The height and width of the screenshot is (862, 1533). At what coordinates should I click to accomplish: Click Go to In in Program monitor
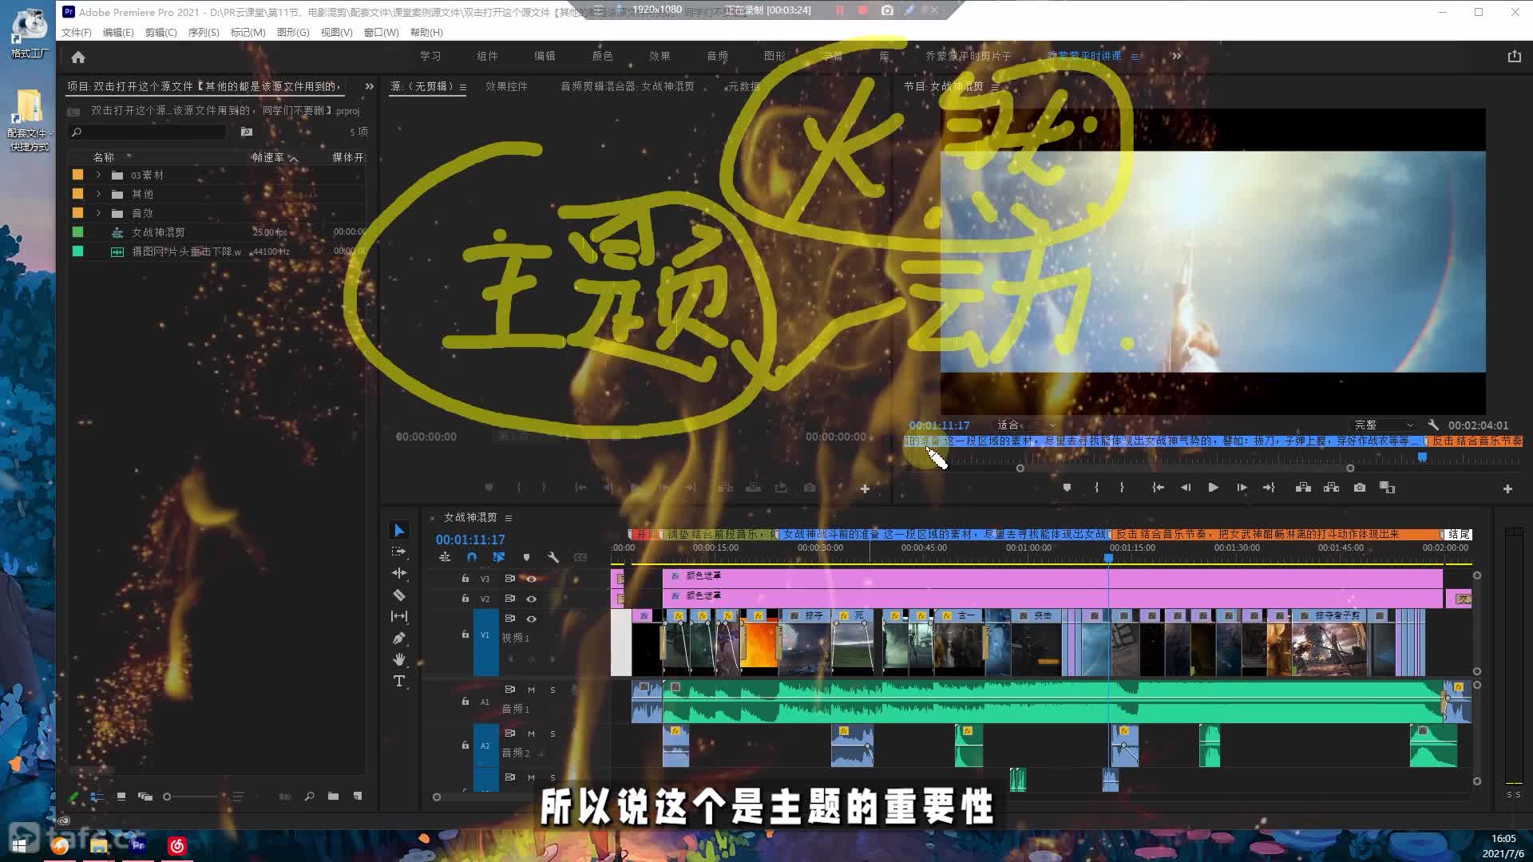pos(1158,488)
